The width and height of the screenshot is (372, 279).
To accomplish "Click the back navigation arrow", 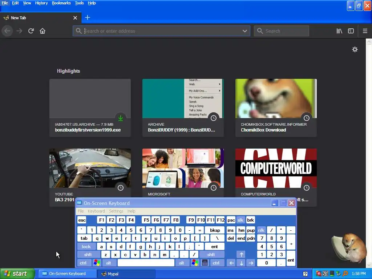I will click(x=7, y=31).
